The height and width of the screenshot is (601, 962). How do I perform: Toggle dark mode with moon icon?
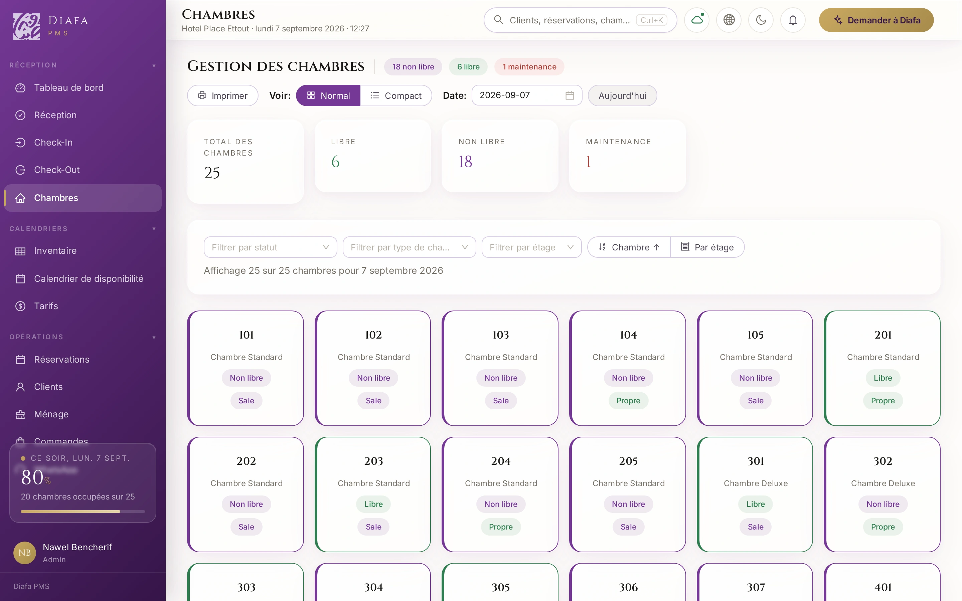761,20
